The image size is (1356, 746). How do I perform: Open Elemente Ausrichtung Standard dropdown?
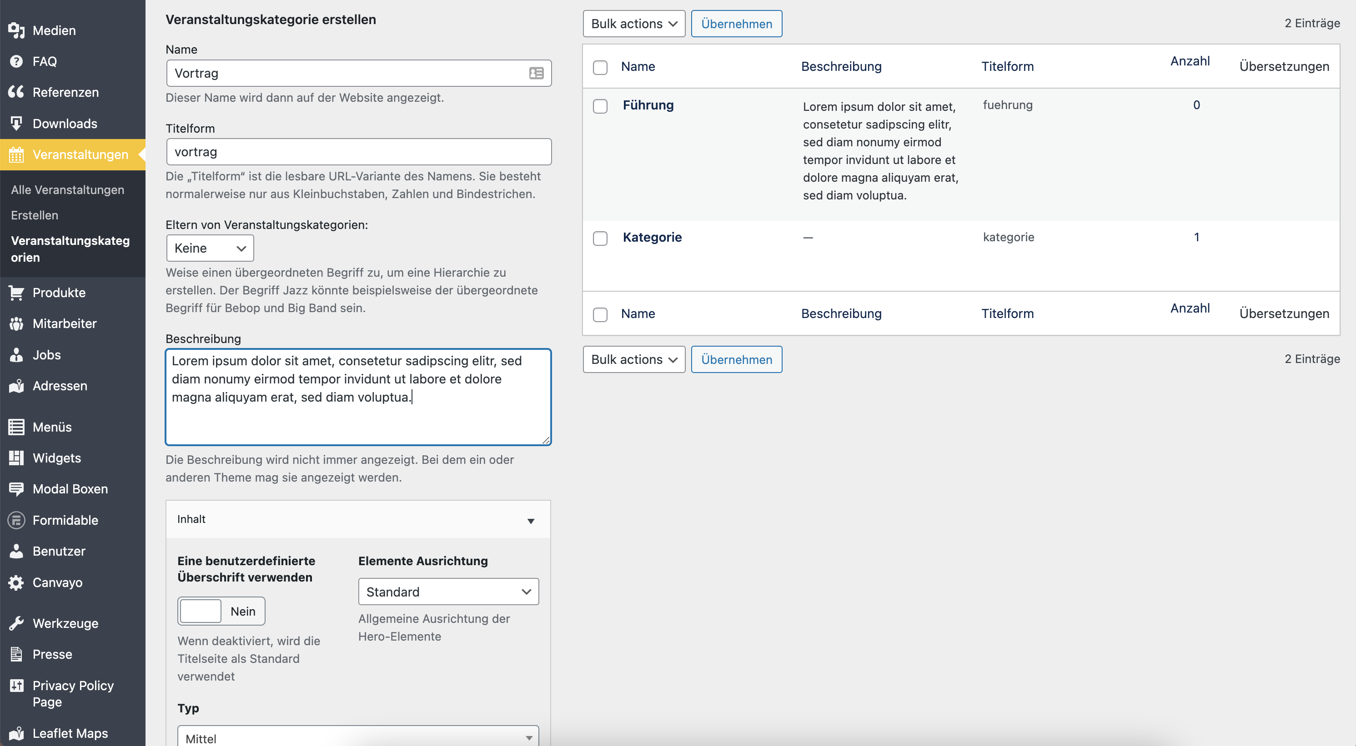[x=448, y=592]
